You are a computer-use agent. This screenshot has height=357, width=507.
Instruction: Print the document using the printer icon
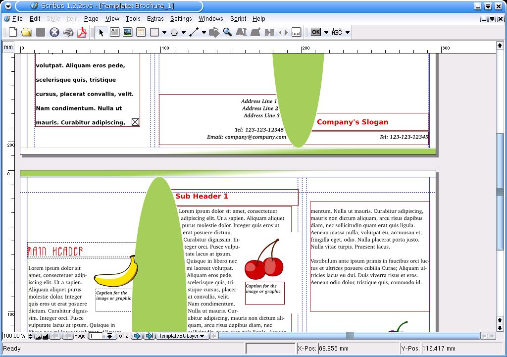[68, 32]
